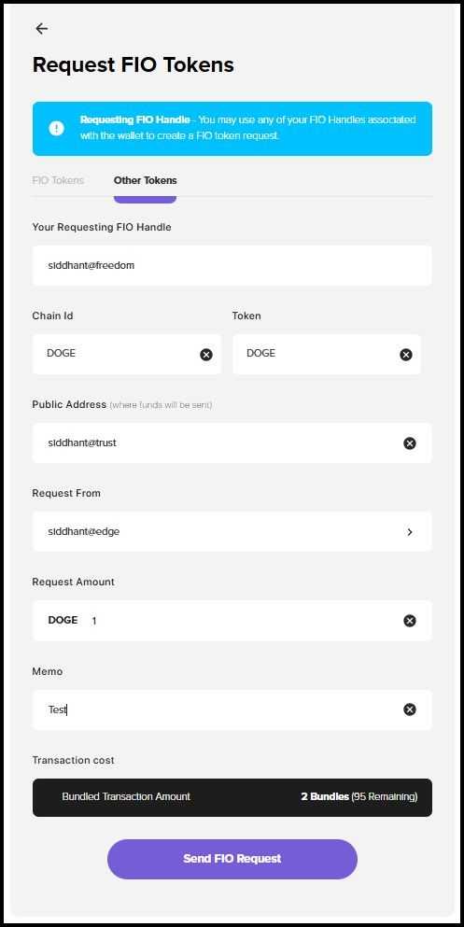
Task: Clear the Memo Test text
Action: point(410,709)
